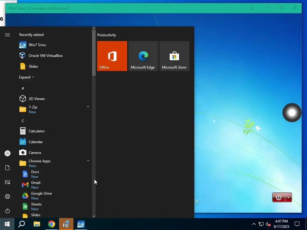Click the Productivity group header
The width and height of the screenshot is (307, 230).
(106, 35)
